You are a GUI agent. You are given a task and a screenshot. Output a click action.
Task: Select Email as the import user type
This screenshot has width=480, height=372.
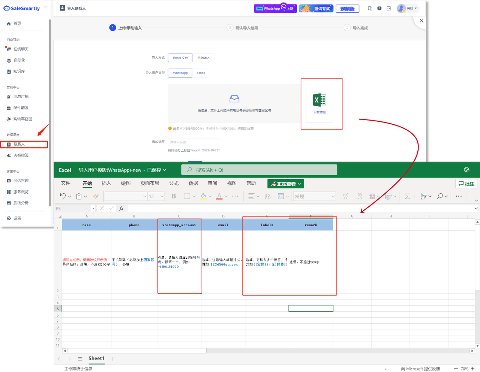(201, 73)
